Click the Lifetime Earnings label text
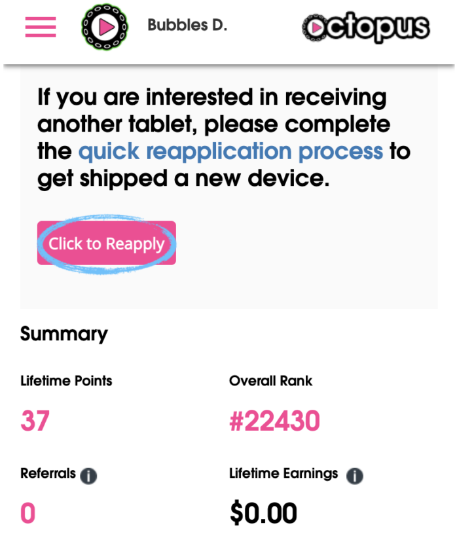The image size is (457, 540). coord(283,474)
